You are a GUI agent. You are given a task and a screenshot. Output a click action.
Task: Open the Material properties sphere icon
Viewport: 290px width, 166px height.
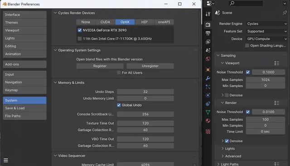pyautogui.click(x=208, y=121)
